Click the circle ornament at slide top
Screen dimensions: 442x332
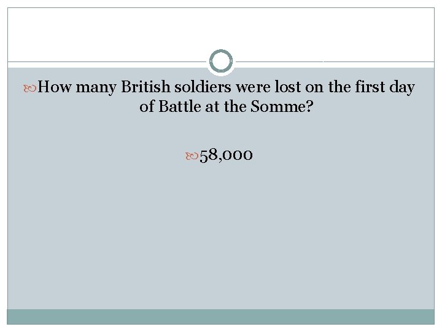(x=221, y=61)
